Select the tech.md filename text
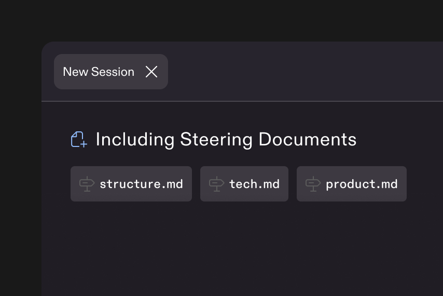This screenshot has width=443, height=296. pyautogui.click(x=254, y=184)
